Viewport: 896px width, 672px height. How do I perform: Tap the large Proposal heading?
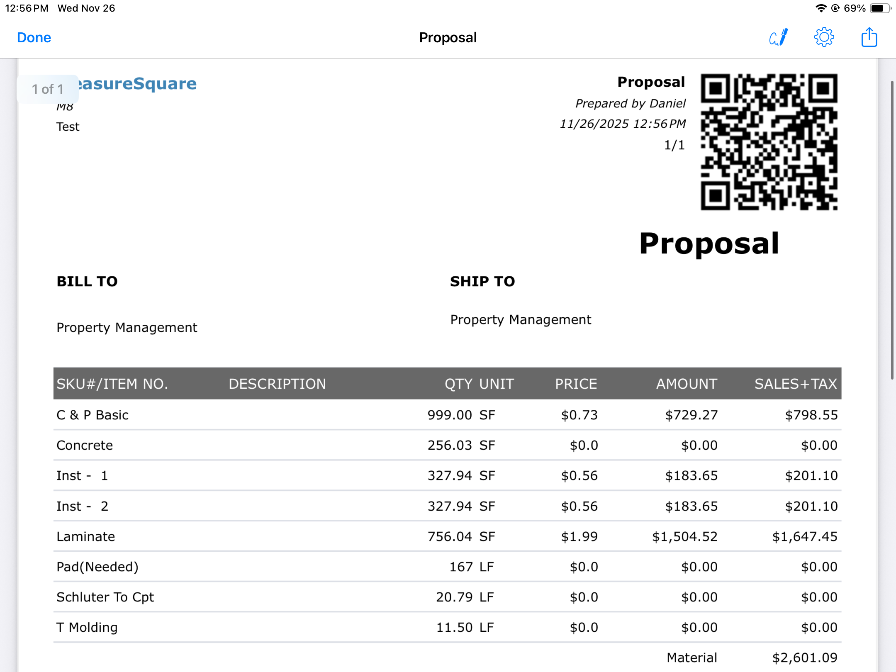pos(709,243)
